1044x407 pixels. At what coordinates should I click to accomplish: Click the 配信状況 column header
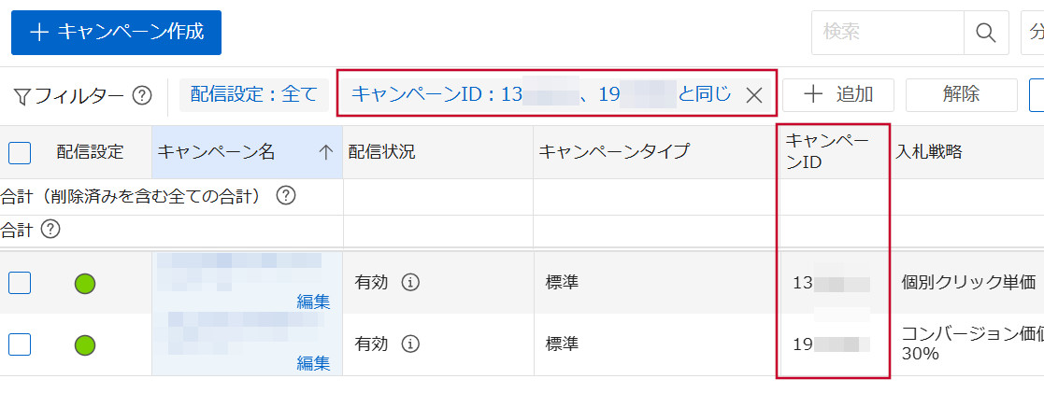pos(438,152)
